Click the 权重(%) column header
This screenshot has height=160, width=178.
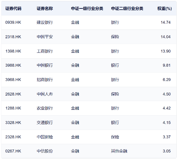164,8
